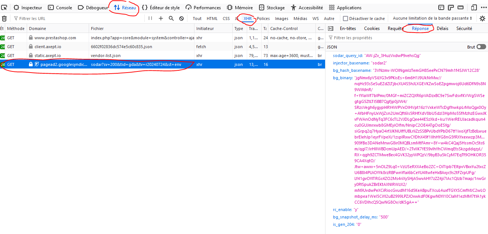
Task: Click the plus new request icon
Action: [161, 18]
